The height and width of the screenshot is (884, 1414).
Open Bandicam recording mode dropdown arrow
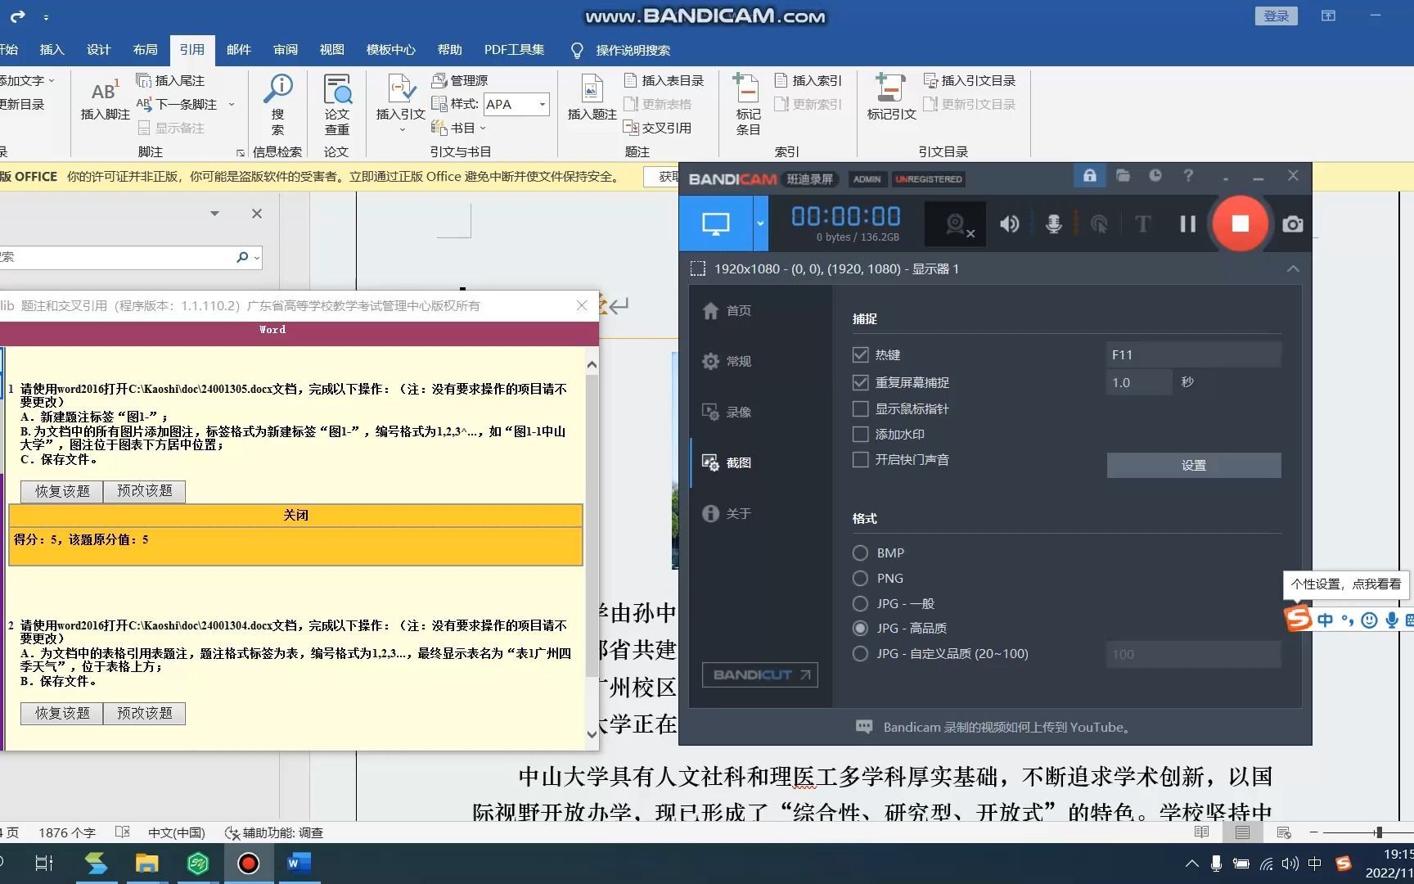761,223
